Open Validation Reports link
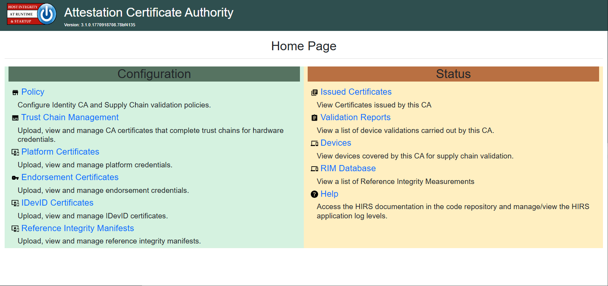Viewport: 608px width, 286px height. (356, 117)
